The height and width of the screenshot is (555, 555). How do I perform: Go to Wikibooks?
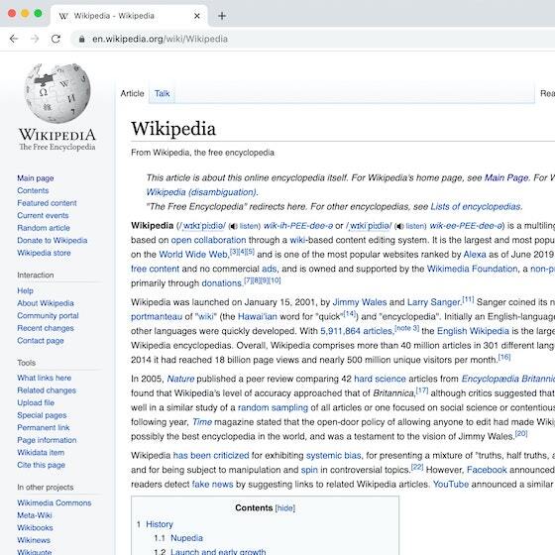coord(35,527)
